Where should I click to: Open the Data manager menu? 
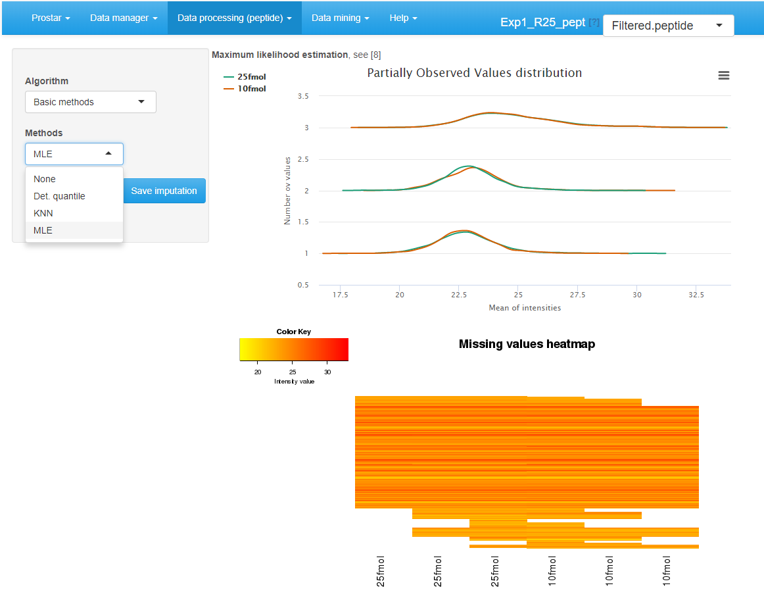coord(124,18)
